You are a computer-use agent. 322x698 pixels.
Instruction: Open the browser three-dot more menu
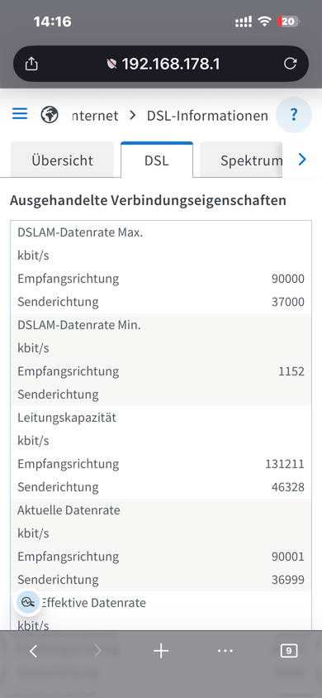(225, 651)
